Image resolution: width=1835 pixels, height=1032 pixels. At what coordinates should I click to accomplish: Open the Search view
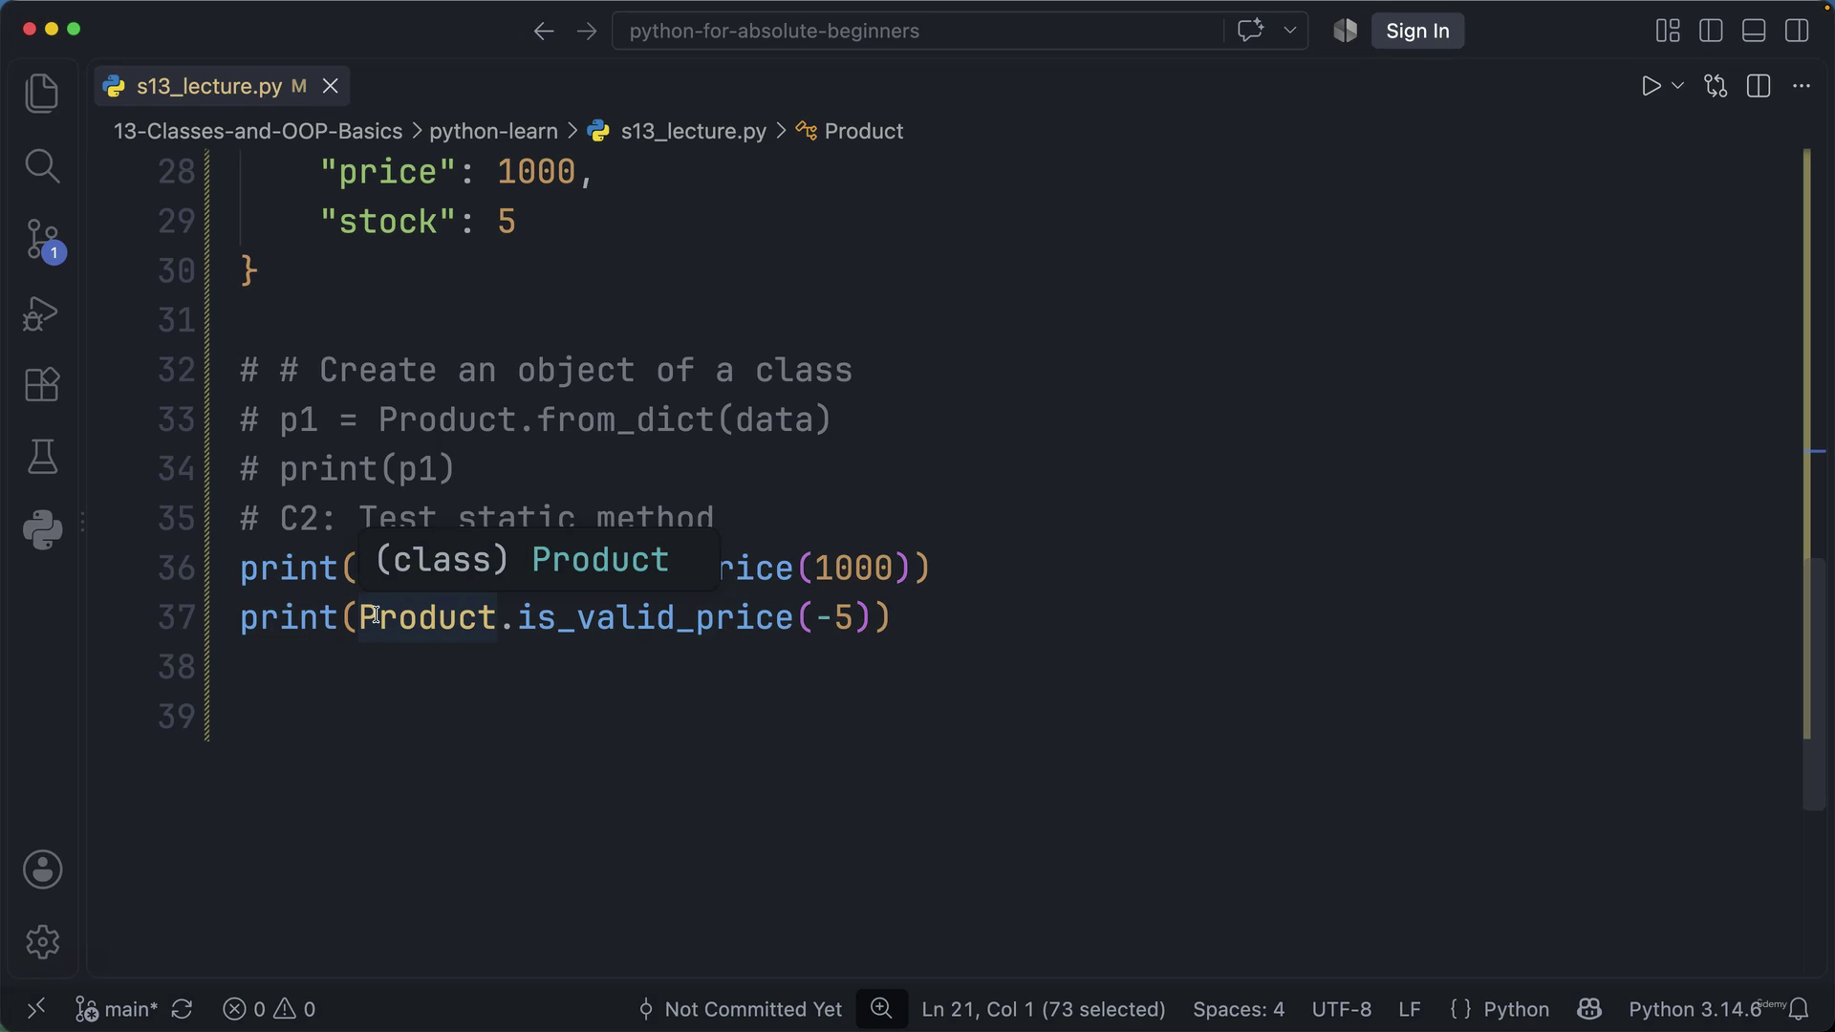[42, 166]
